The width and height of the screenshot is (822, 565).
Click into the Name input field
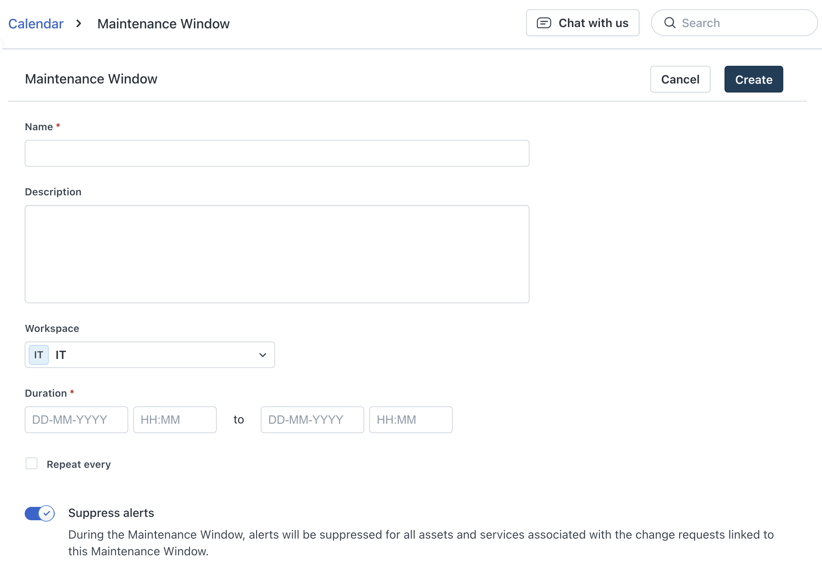pos(277,153)
